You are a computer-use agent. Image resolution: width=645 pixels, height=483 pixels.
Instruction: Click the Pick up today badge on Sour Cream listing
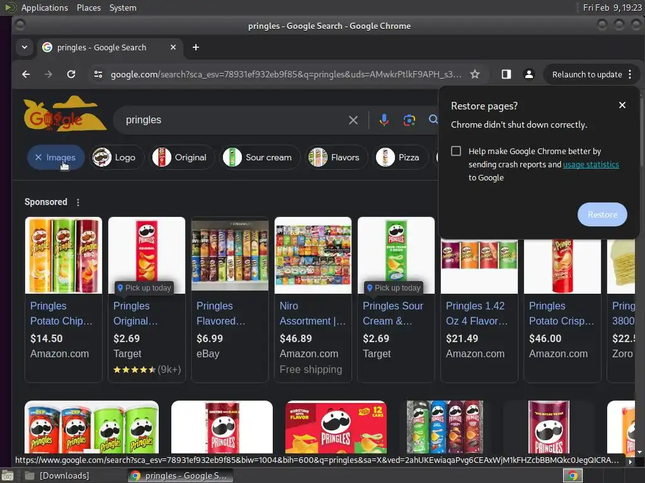(394, 288)
